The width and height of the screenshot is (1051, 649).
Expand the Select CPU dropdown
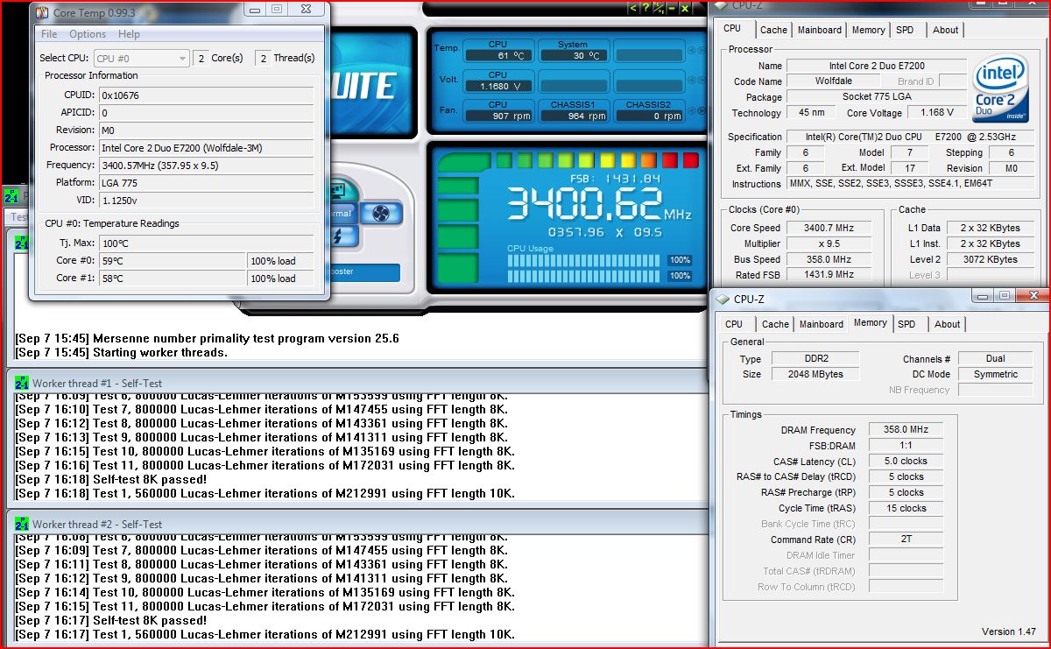142,58
